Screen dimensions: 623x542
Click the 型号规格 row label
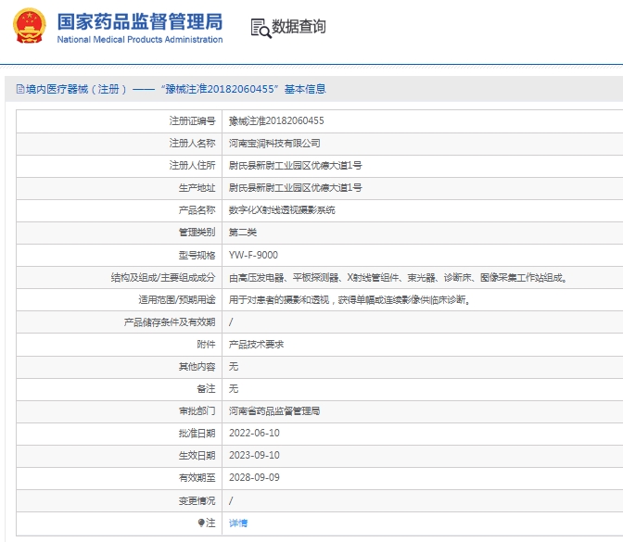click(x=197, y=255)
